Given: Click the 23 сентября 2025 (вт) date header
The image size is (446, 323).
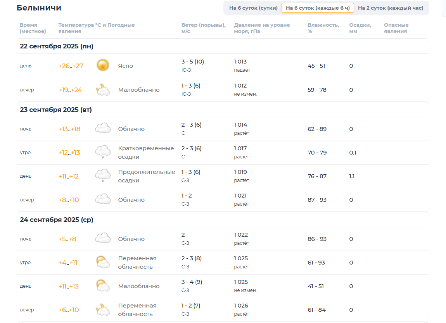Looking at the screenshot, I should point(56,110).
